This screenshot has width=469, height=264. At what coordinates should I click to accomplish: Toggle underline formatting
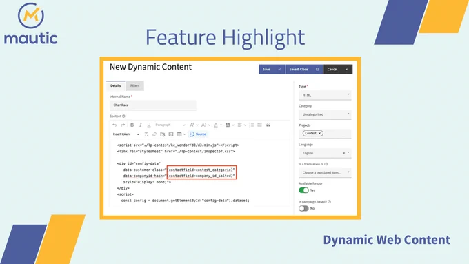click(149, 125)
